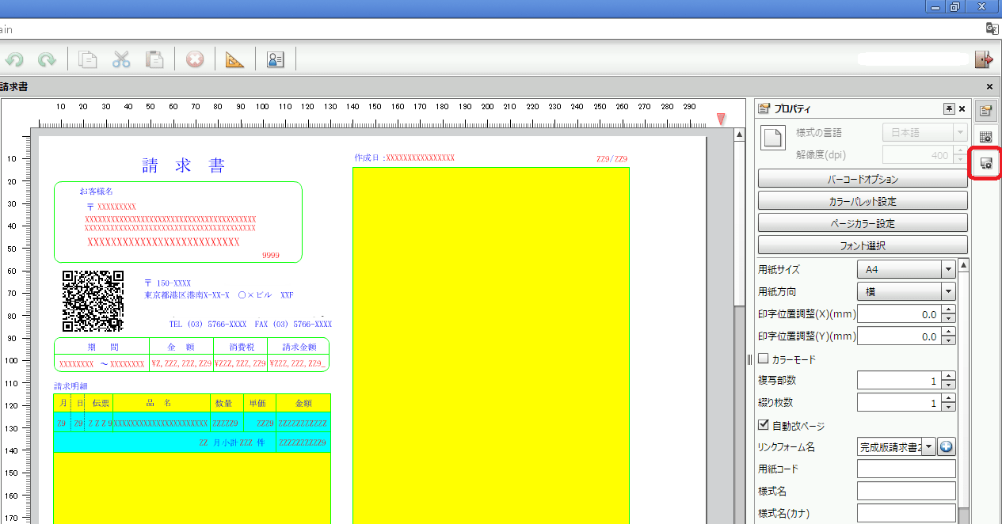
Task: Expand the 用紙方向 dropdown
Action: 948,292
